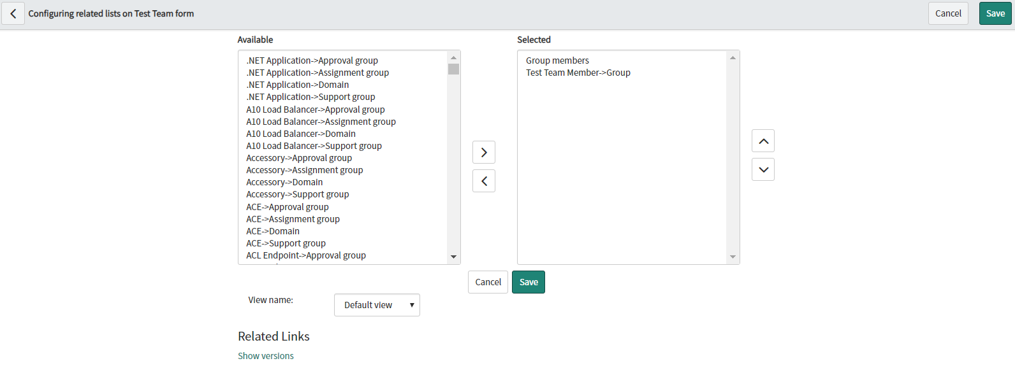Image resolution: width=1015 pixels, height=368 pixels.
Task: Remove item with left arrow button
Action: coord(484,181)
